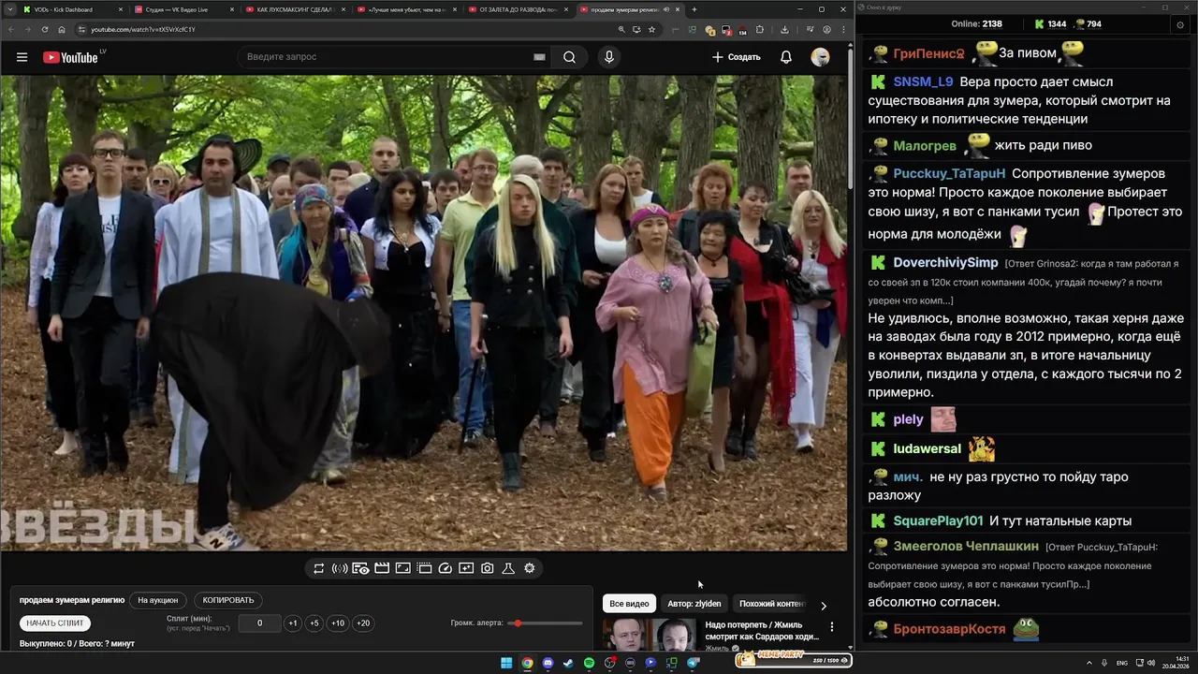The width and height of the screenshot is (1198, 674).
Task: Select the Похожий контент chip
Action: coord(771,604)
